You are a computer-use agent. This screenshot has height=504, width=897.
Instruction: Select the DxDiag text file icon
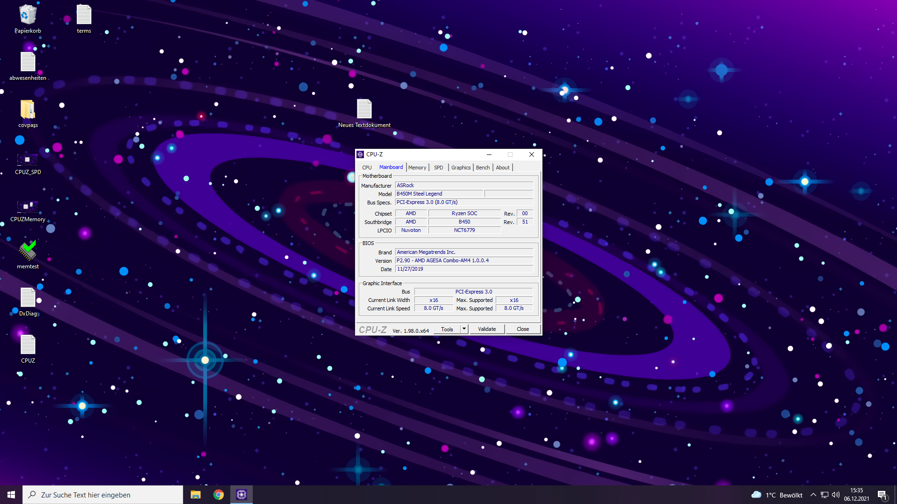point(28,298)
